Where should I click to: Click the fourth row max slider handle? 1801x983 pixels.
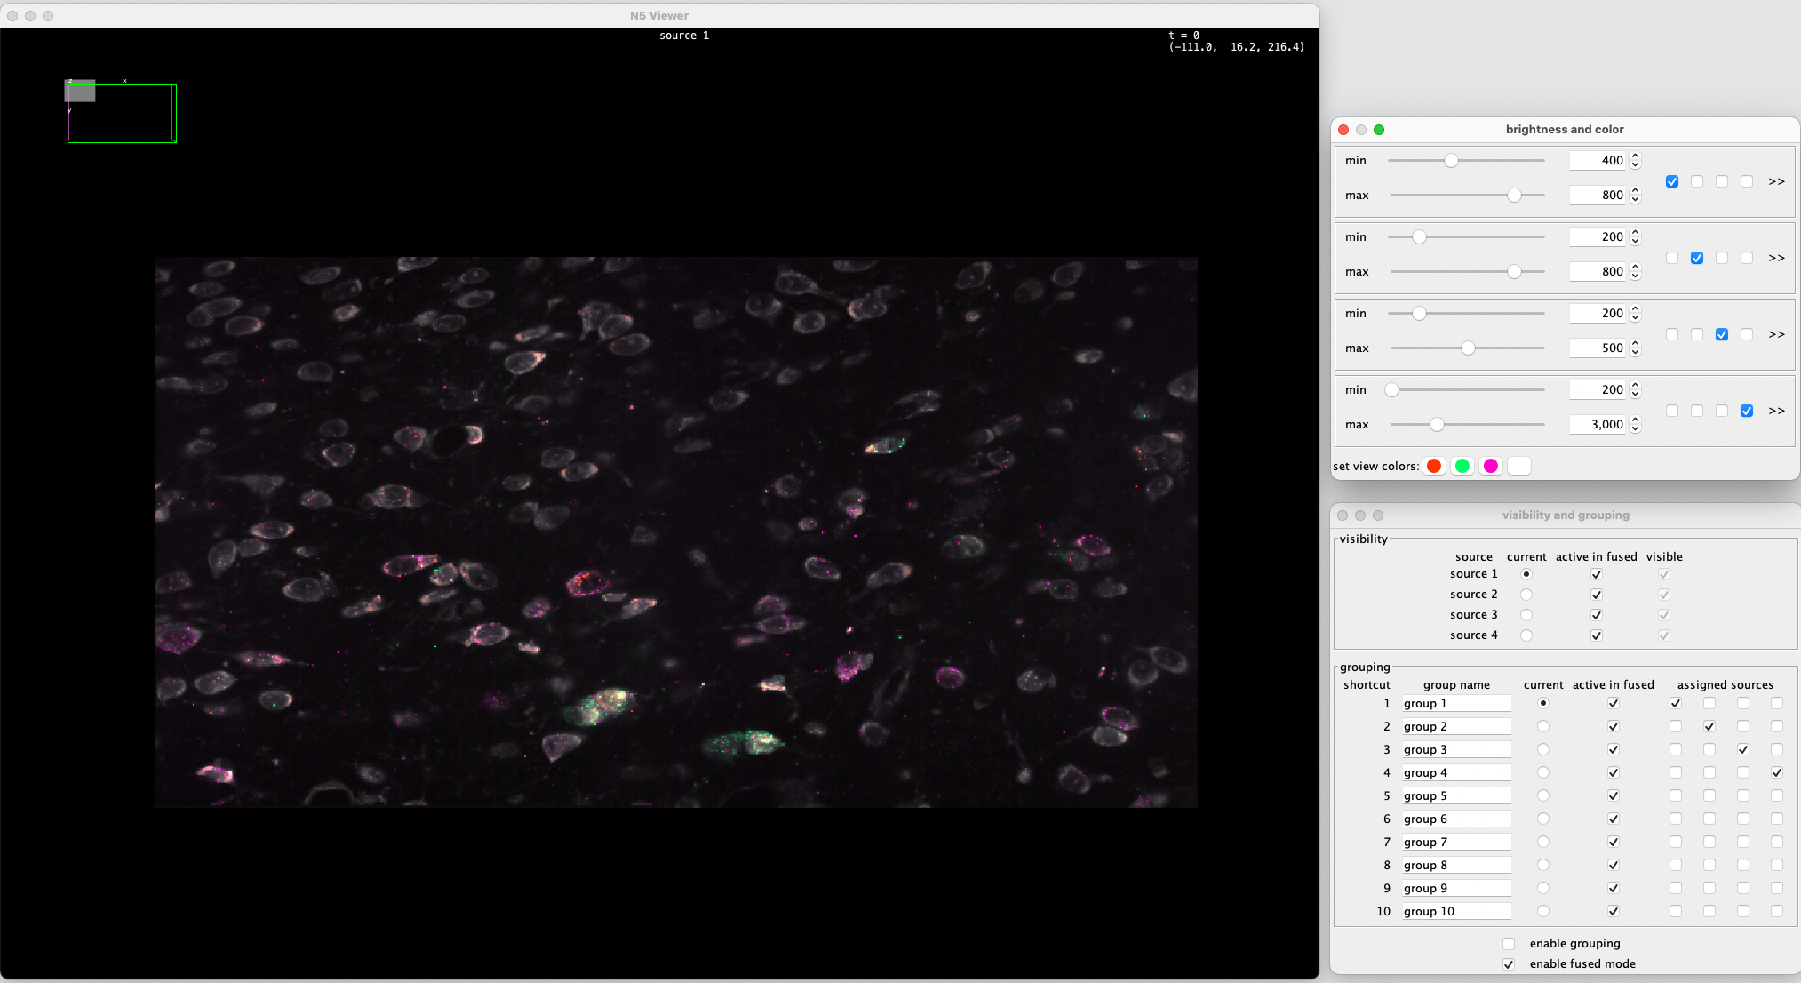(x=1437, y=425)
